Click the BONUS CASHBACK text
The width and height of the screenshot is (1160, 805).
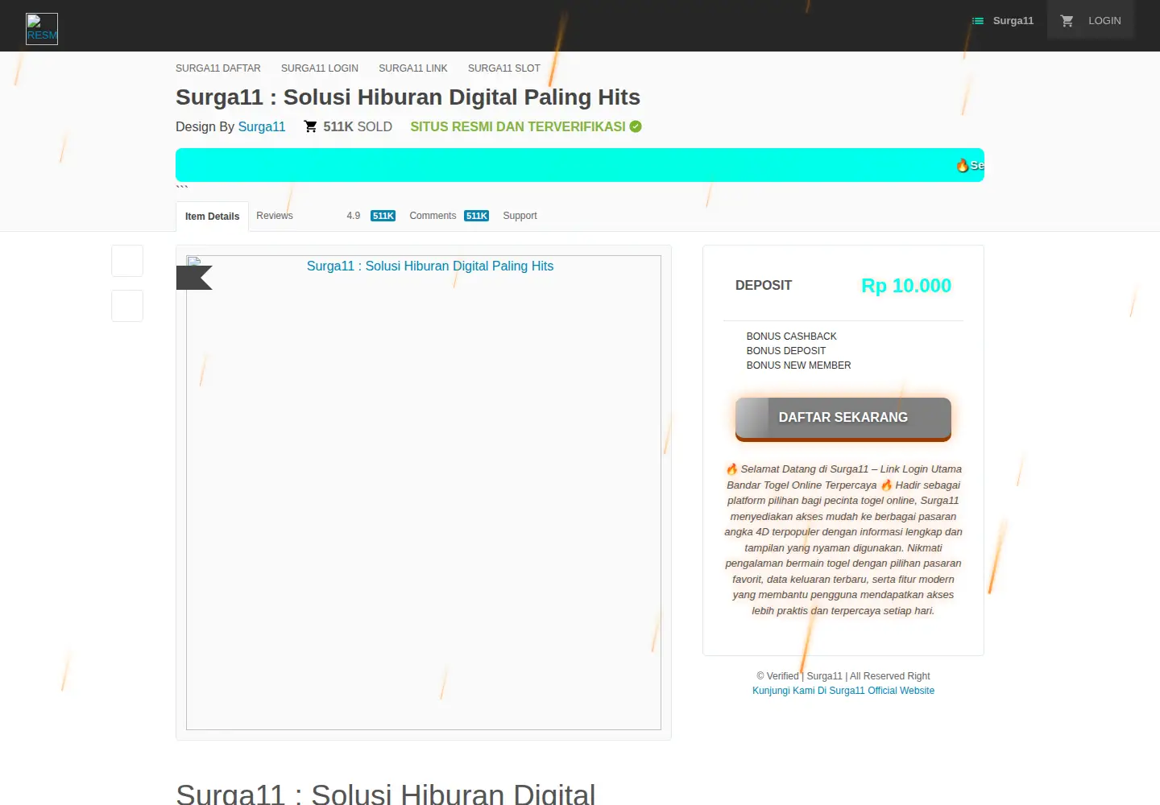point(791,336)
